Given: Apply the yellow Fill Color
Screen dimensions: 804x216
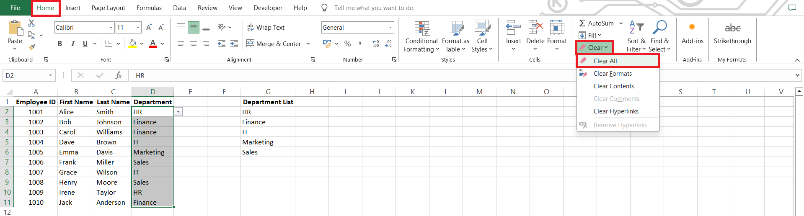Looking at the screenshot, I should [x=133, y=44].
